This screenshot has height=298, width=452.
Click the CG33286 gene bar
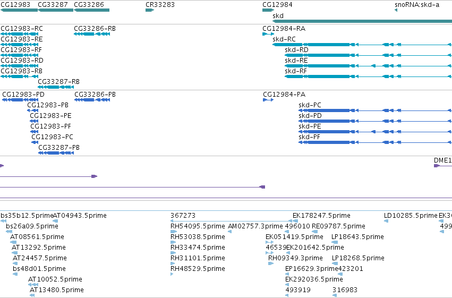point(92,10)
